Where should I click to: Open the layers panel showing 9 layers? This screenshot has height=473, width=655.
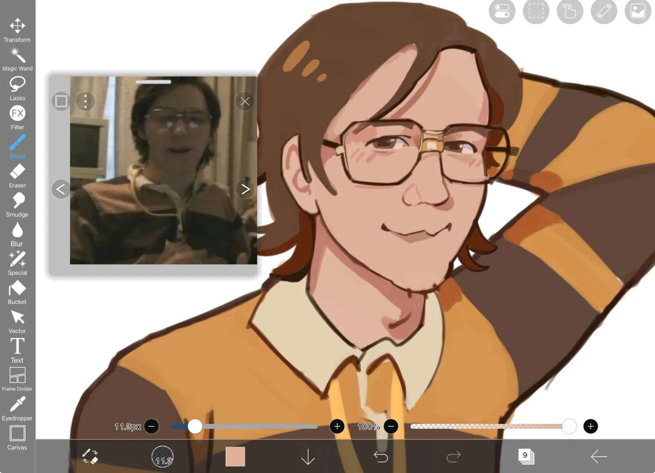point(525,457)
